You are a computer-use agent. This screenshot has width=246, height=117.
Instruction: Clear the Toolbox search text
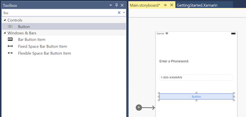[x=119, y=13]
